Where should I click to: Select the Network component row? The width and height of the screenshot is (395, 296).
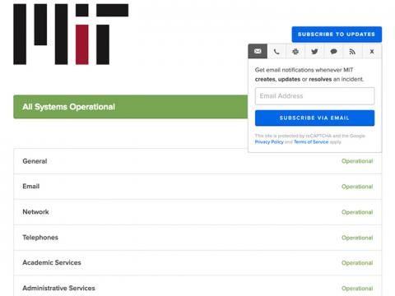click(x=197, y=212)
